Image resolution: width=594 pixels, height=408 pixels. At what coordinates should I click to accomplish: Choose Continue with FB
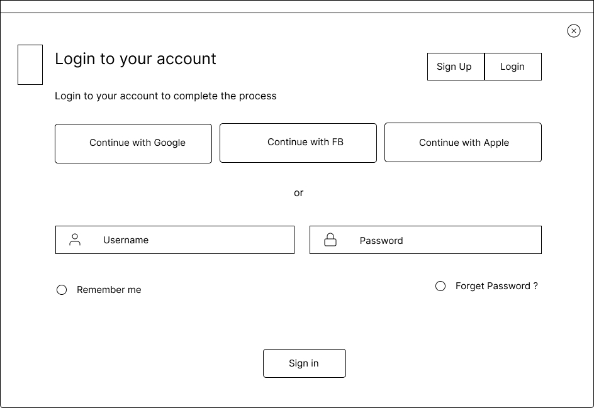tap(298, 143)
